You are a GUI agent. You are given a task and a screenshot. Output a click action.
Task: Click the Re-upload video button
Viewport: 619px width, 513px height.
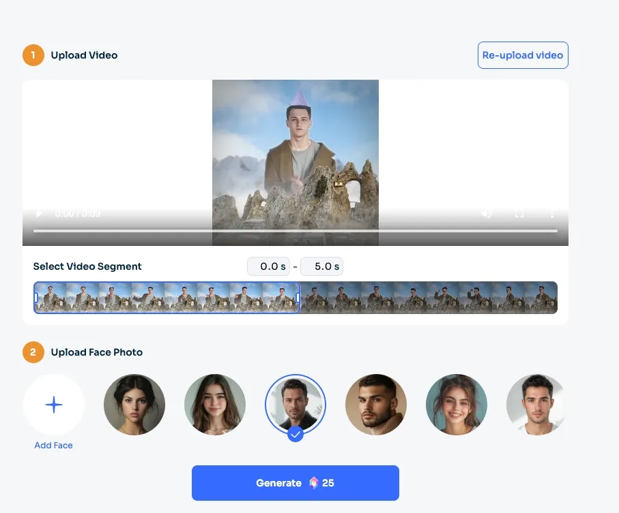pyautogui.click(x=522, y=55)
